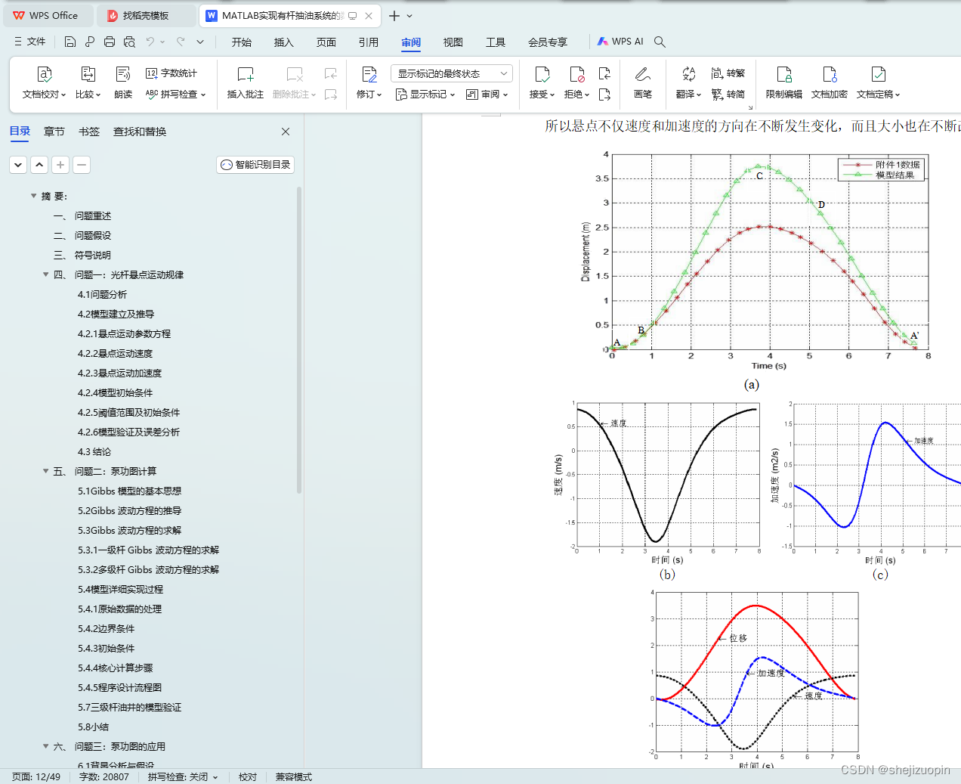961x784 pixels.
Task: Switch to the 视图 ribbon tab
Action: coord(453,42)
